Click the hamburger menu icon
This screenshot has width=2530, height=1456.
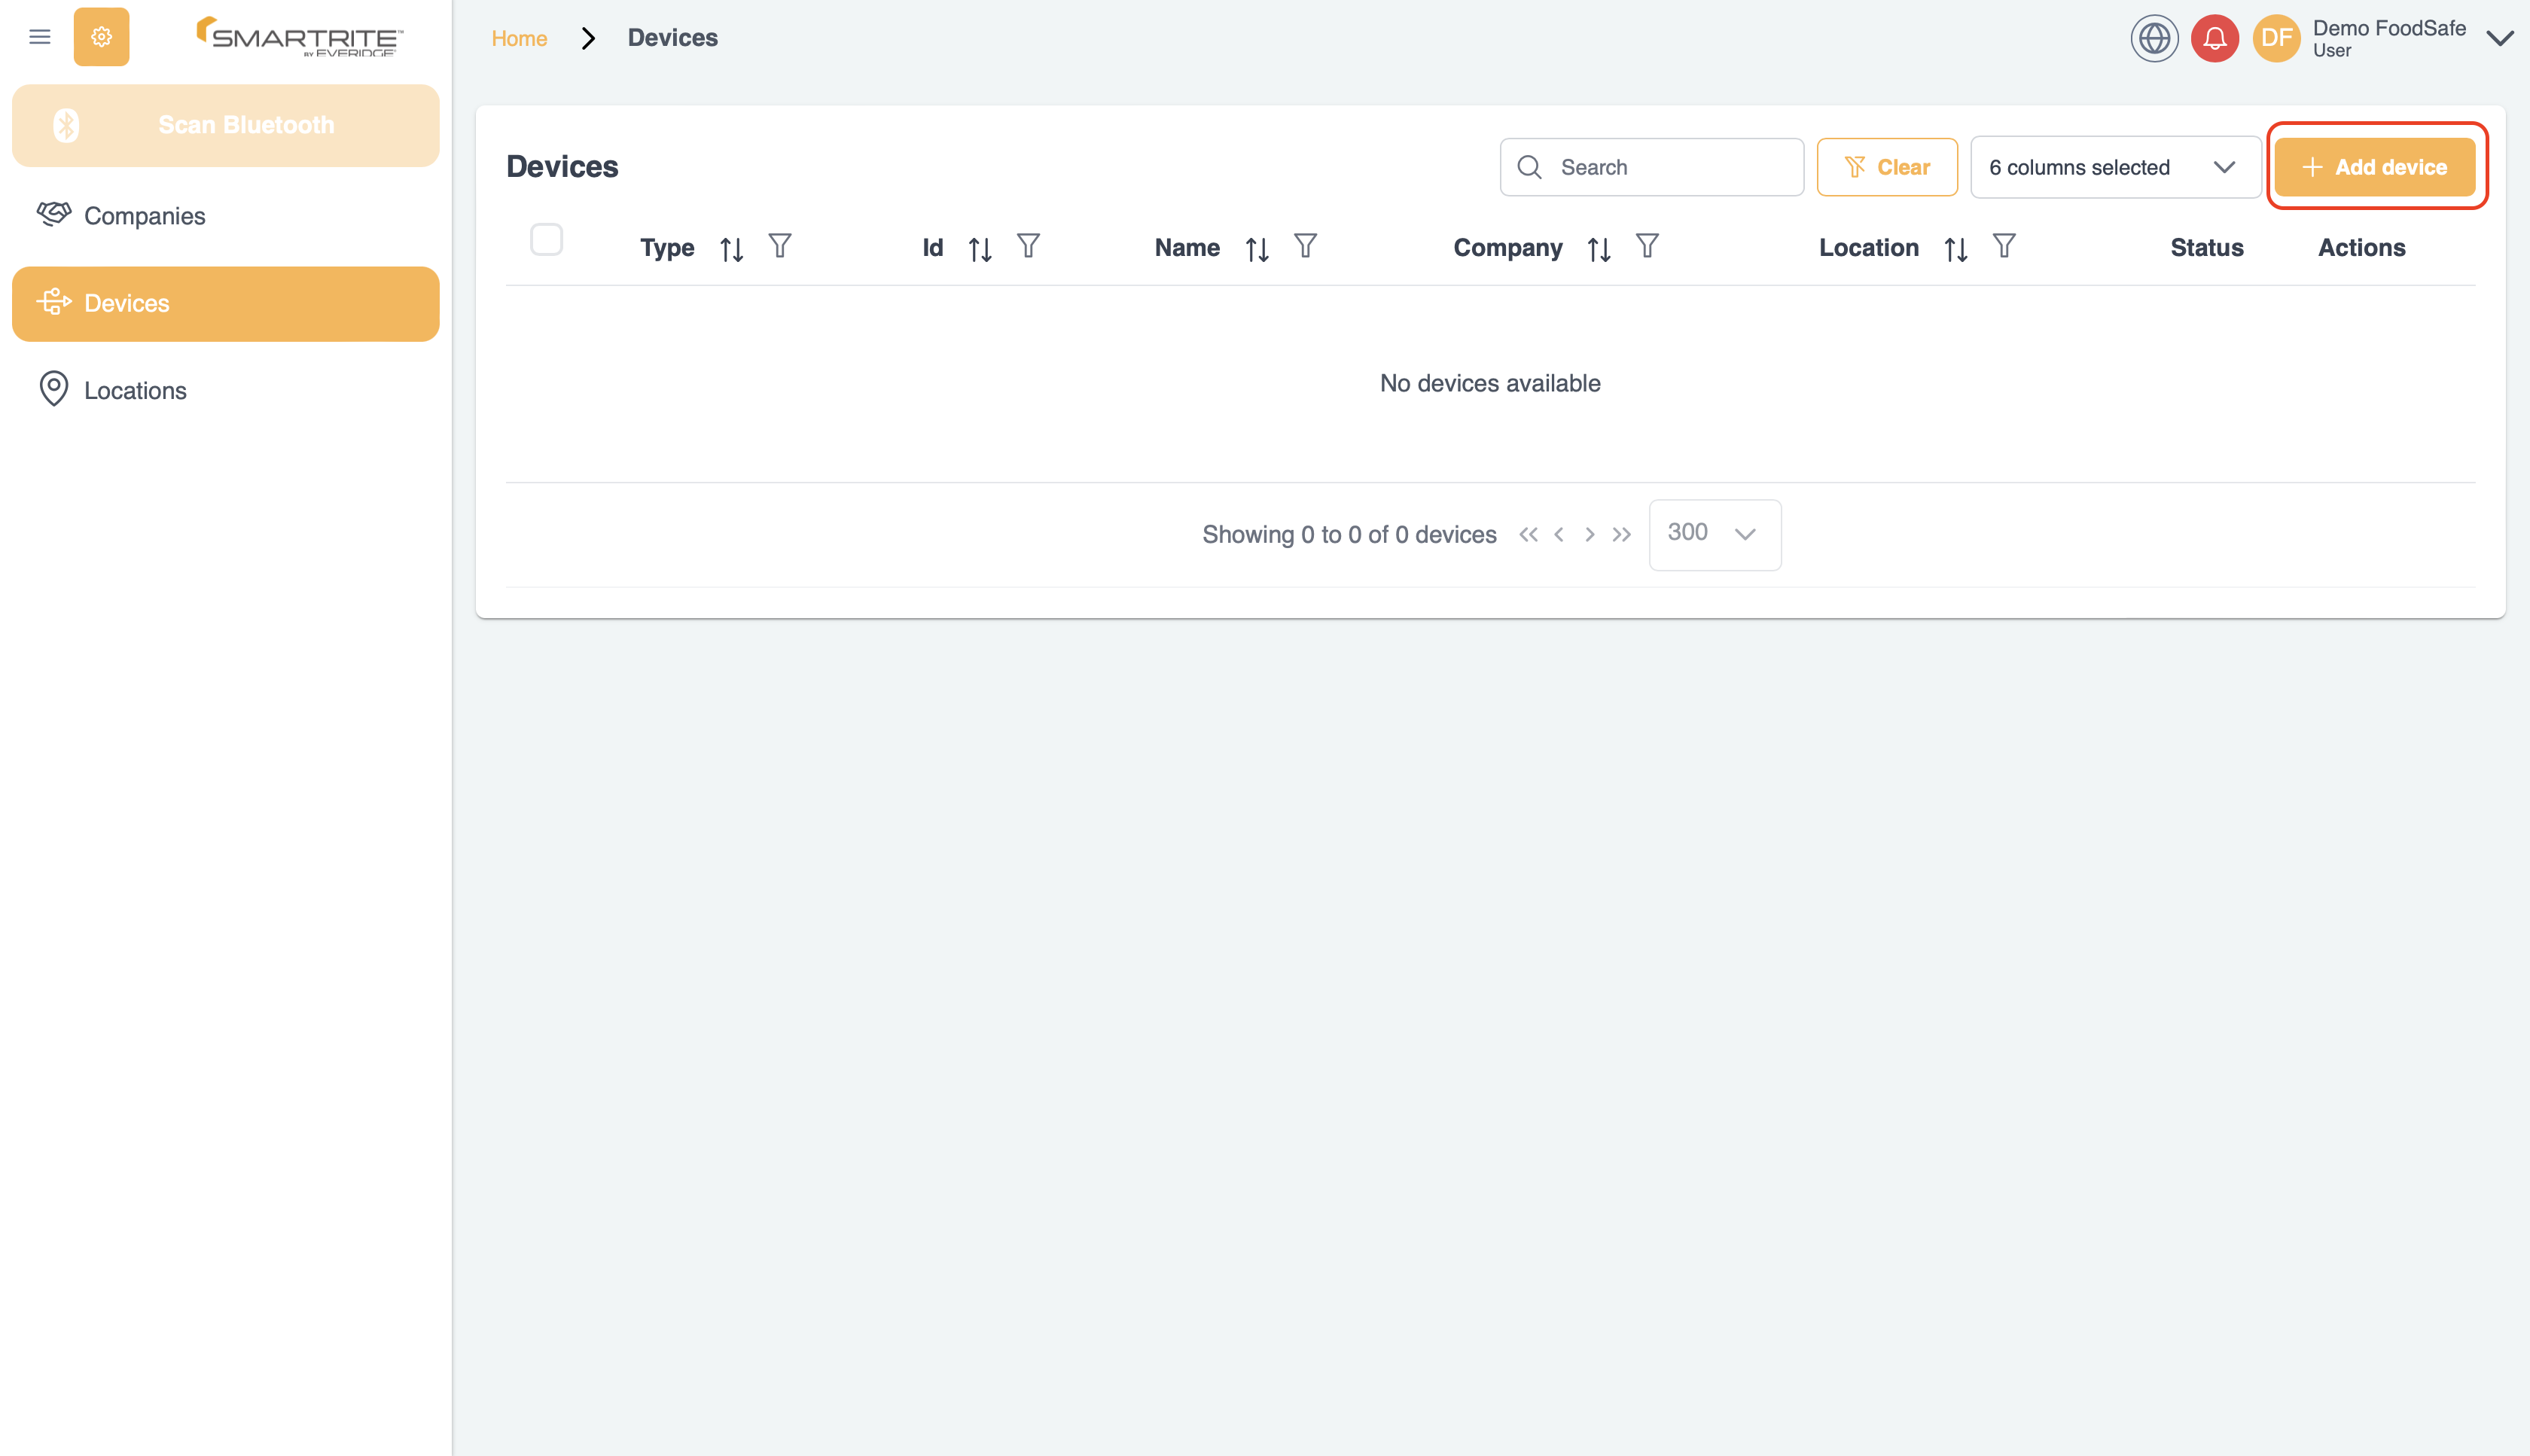coord(40,37)
